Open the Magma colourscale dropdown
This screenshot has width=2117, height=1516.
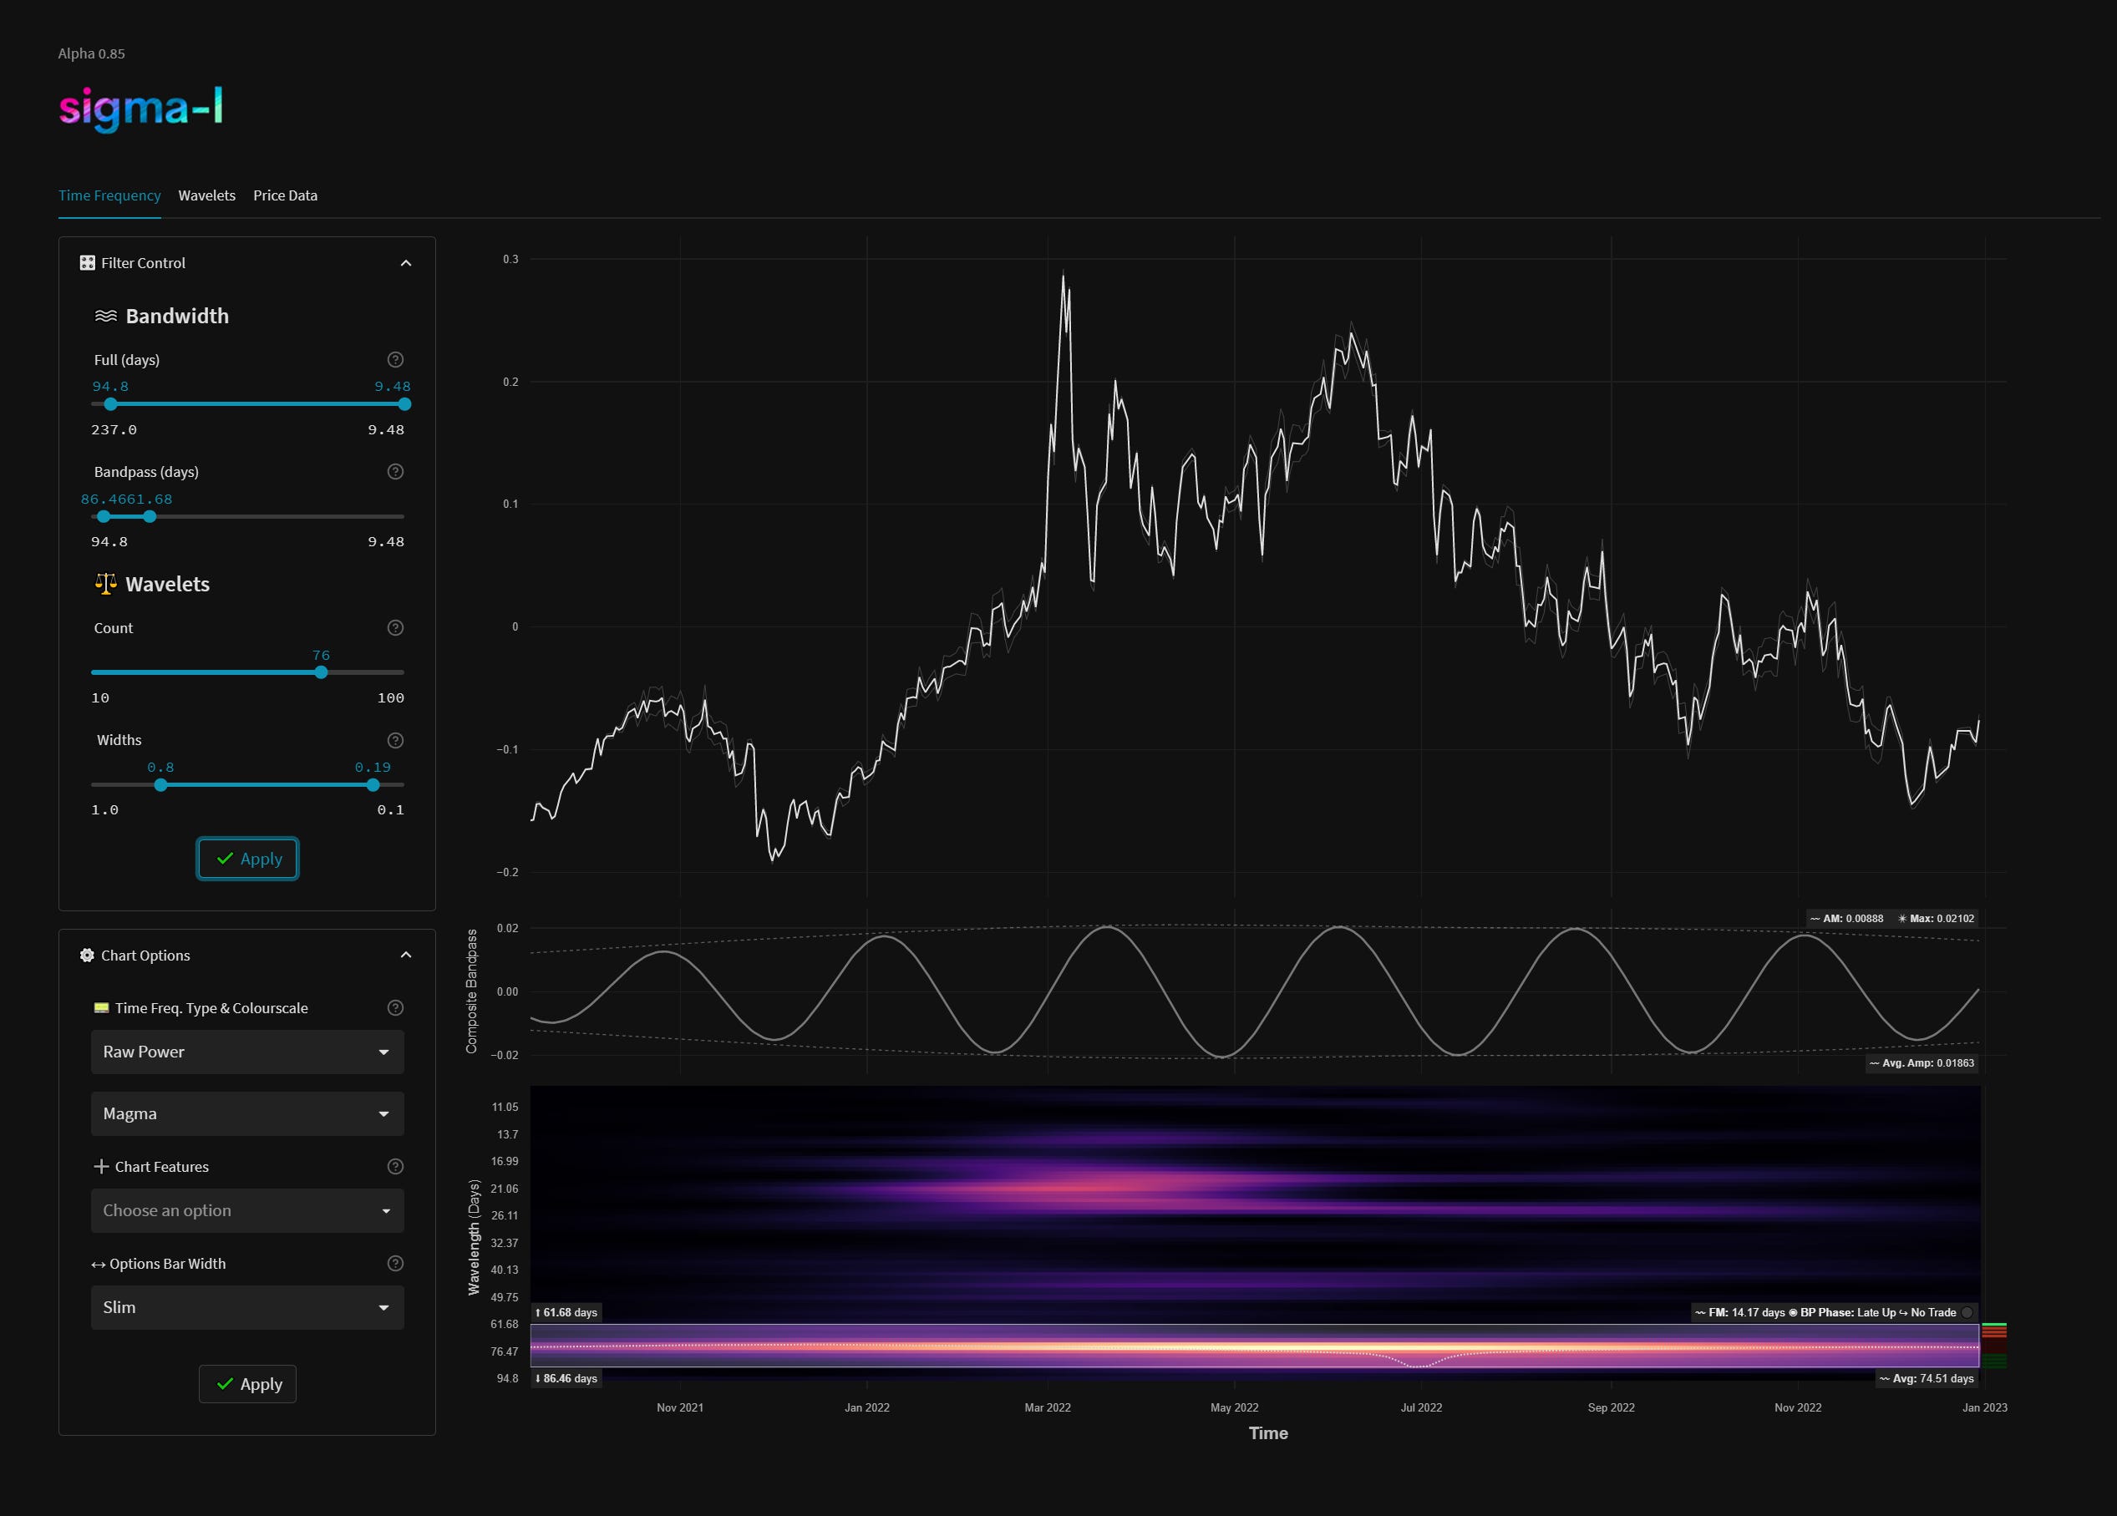point(247,1113)
